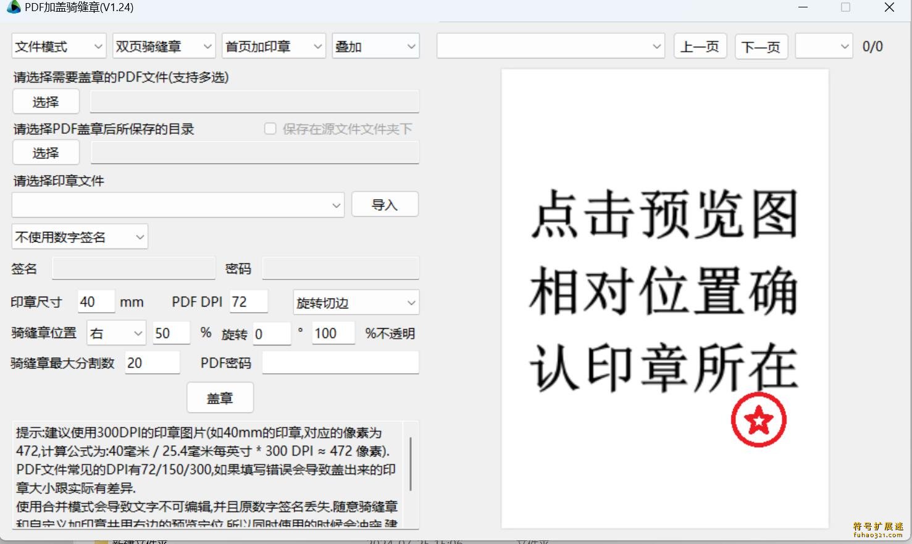Go to next page with 下一页
The image size is (912, 544).
(x=761, y=47)
